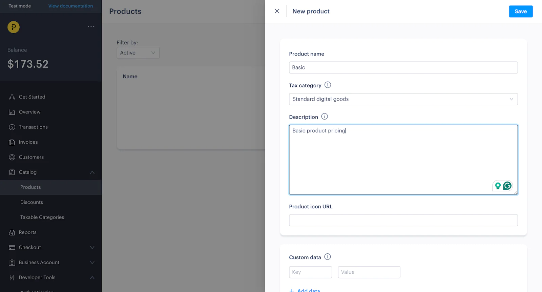Click the account logo avatar
The width and height of the screenshot is (542, 292).
[14, 27]
